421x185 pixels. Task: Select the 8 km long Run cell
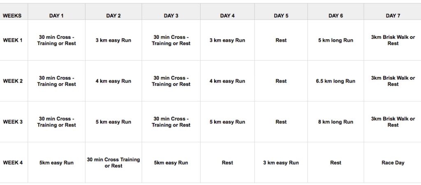(335, 122)
